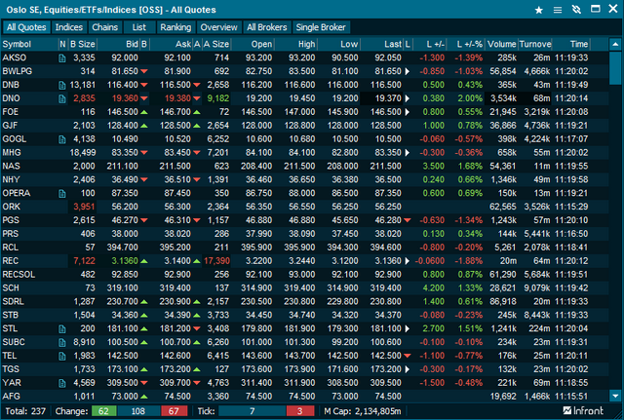This screenshot has width=624, height=420.
Task: Click the Infront logo in status bar
Action: 583,410
